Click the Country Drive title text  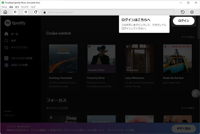96,78
